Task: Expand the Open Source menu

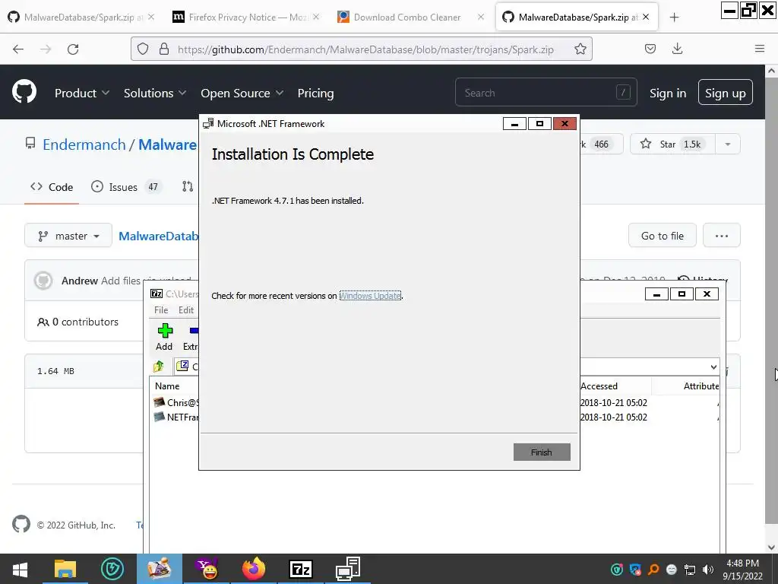Action: click(x=242, y=93)
